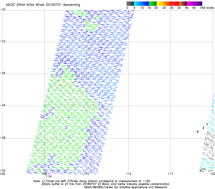Click the longitude label '117'
This screenshot has width=215, height=189.
(x=171, y=174)
